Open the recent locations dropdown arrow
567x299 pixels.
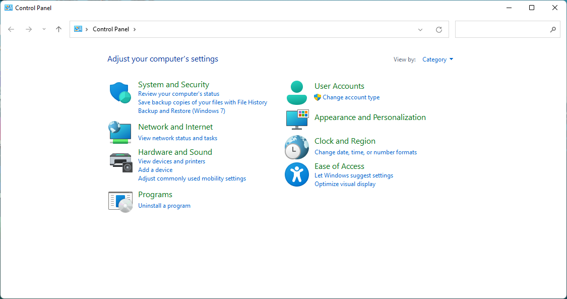pyautogui.click(x=44, y=29)
